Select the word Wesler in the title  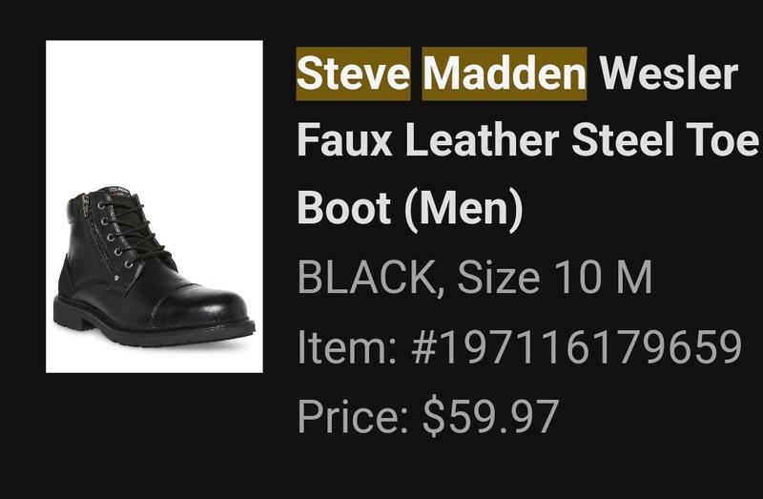669,73
